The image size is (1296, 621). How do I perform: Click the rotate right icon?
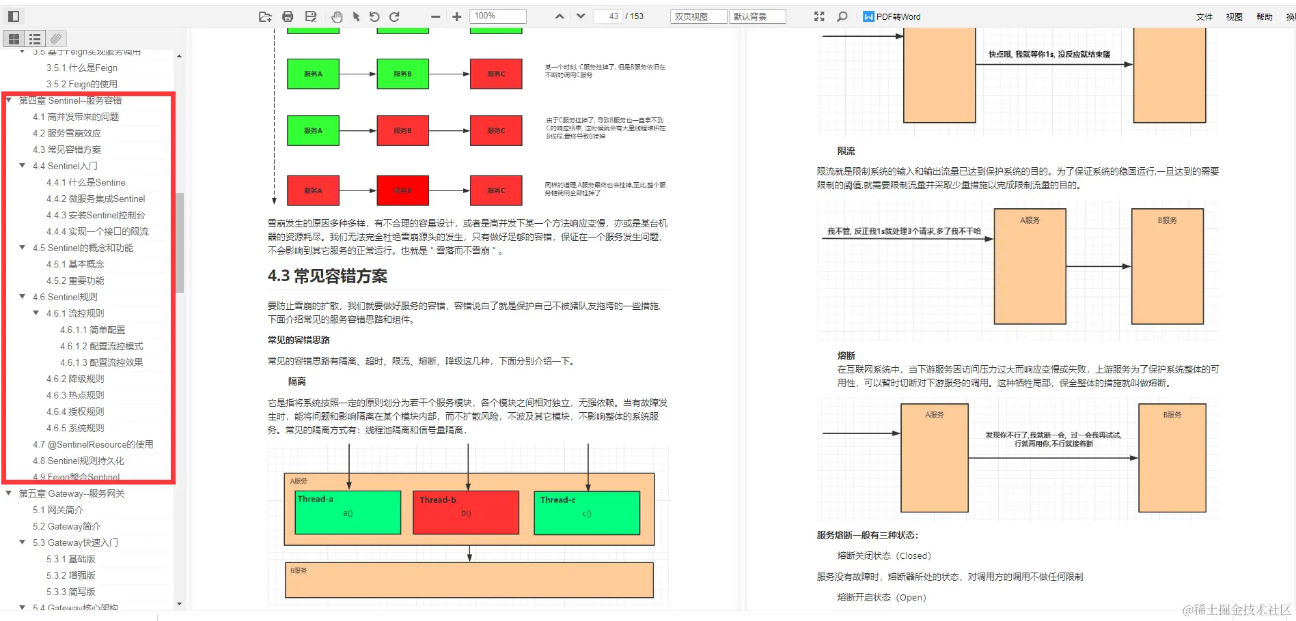(x=394, y=16)
